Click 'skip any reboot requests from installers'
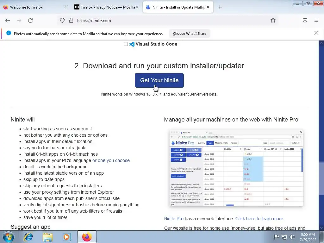The image size is (324, 243). click(x=63, y=186)
